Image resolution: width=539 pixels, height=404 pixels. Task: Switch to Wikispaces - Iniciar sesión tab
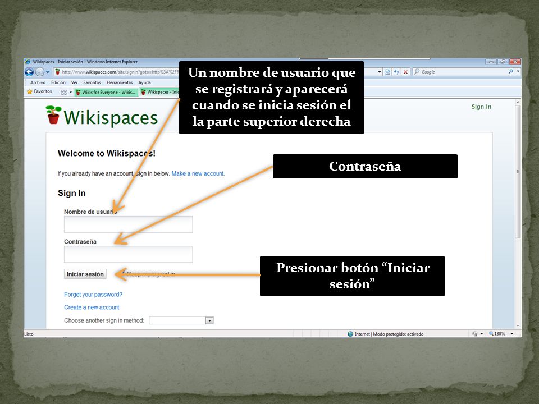159,92
